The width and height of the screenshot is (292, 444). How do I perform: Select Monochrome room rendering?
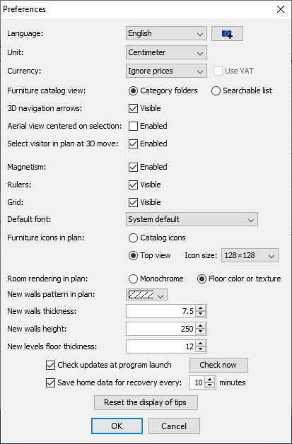133,279
